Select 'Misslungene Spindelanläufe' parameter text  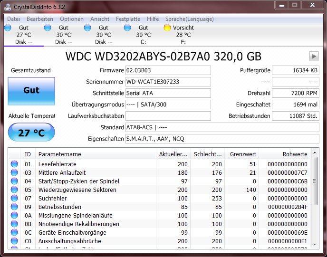tap(75, 216)
